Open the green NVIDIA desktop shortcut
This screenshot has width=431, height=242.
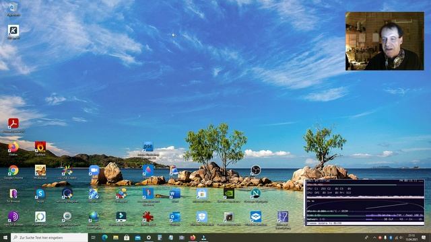[x=229, y=194]
